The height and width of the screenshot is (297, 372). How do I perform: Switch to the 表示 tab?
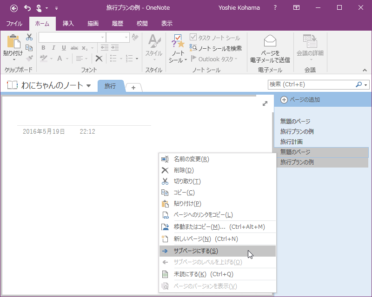(167, 24)
